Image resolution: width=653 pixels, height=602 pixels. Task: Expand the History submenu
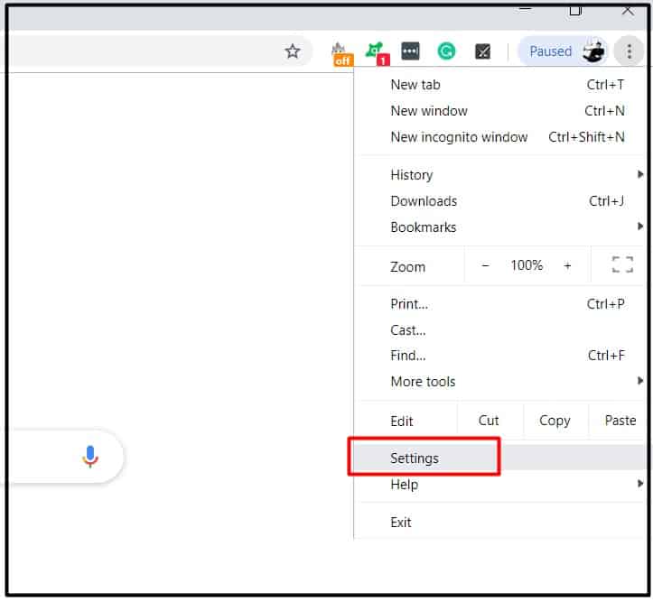(x=499, y=175)
